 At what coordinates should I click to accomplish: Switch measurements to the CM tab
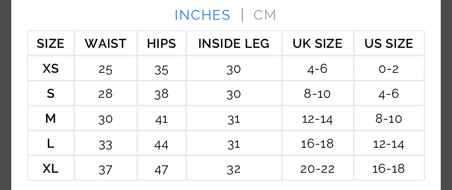(265, 15)
